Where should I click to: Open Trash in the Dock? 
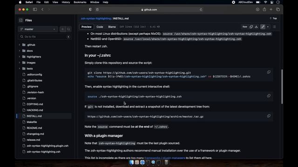(166, 162)
